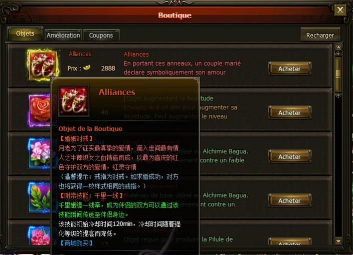Click the shop list scrollbar thumb

(x=338, y=74)
